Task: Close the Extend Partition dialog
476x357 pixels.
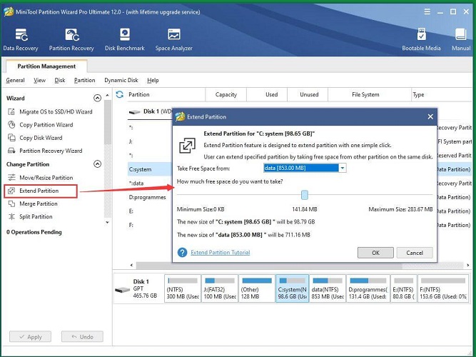Action: [430, 116]
